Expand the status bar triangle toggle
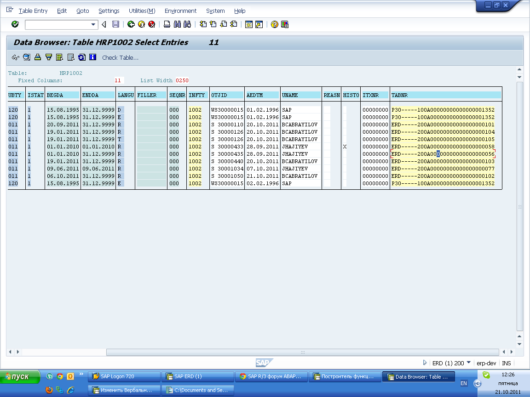Viewport: 530px width, 397px height. (x=425, y=363)
